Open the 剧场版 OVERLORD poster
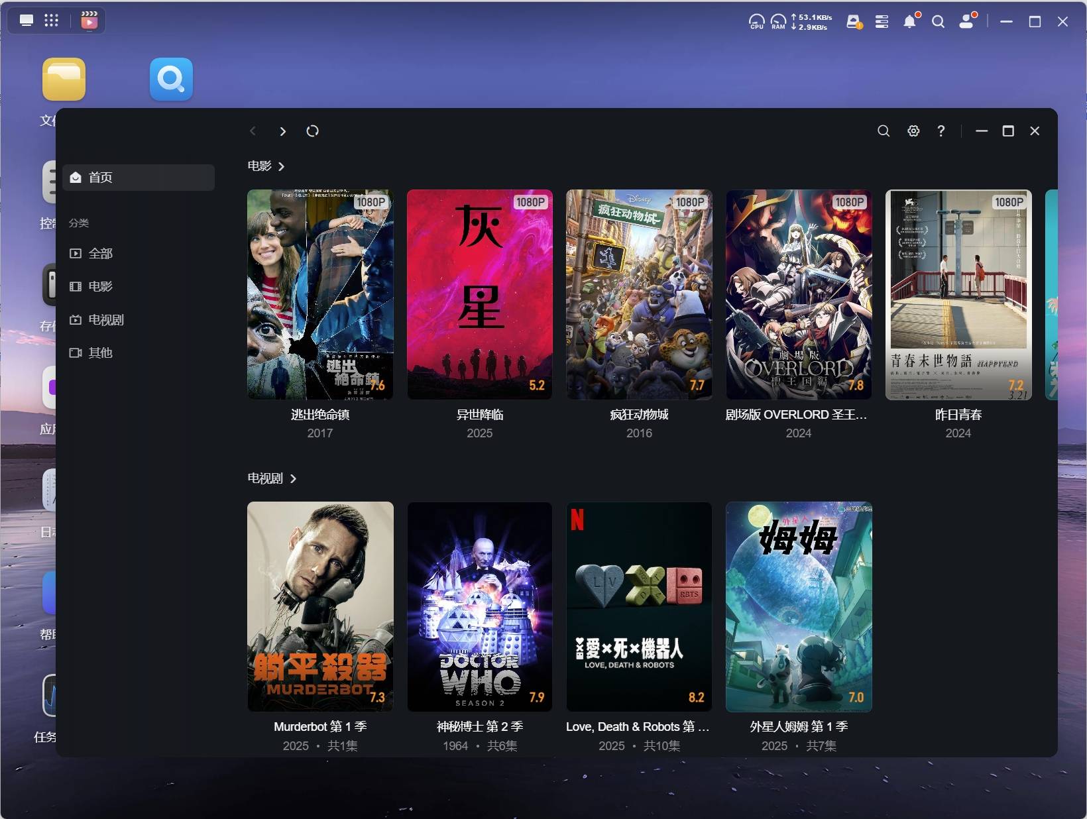This screenshot has height=819, width=1087. pyautogui.click(x=799, y=295)
